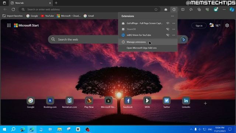
Task: Toggle GoFullPage toolbar visibility eye
Action: click(168, 23)
